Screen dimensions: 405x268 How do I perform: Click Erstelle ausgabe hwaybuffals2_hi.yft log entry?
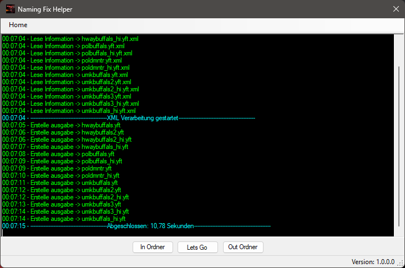click(67, 140)
